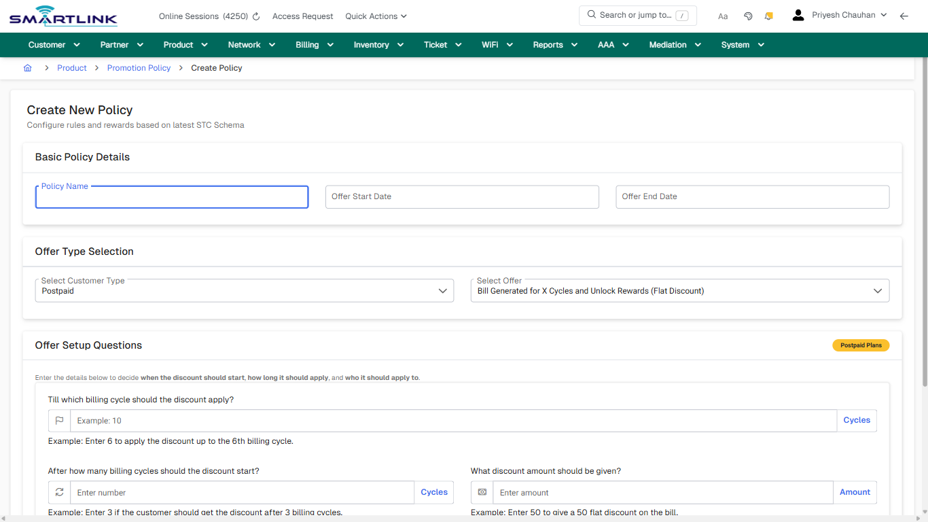Viewport: 928px width, 522px height.
Task: Click the Access Request link
Action: click(302, 16)
